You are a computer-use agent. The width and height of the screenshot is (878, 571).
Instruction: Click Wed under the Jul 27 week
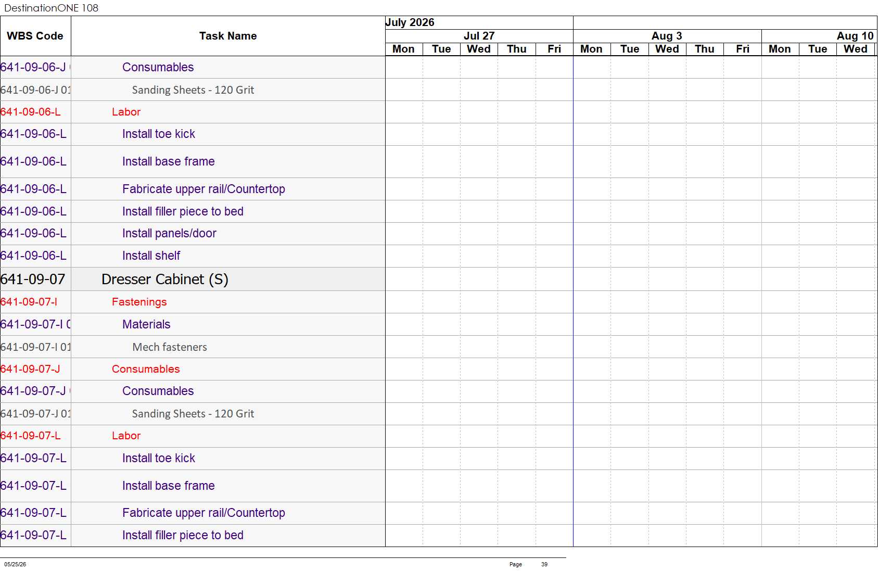pos(479,49)
